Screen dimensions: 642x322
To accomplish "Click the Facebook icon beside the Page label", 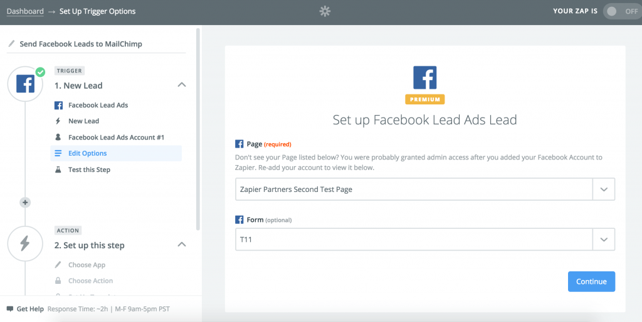I will click(x=239, y=144).
